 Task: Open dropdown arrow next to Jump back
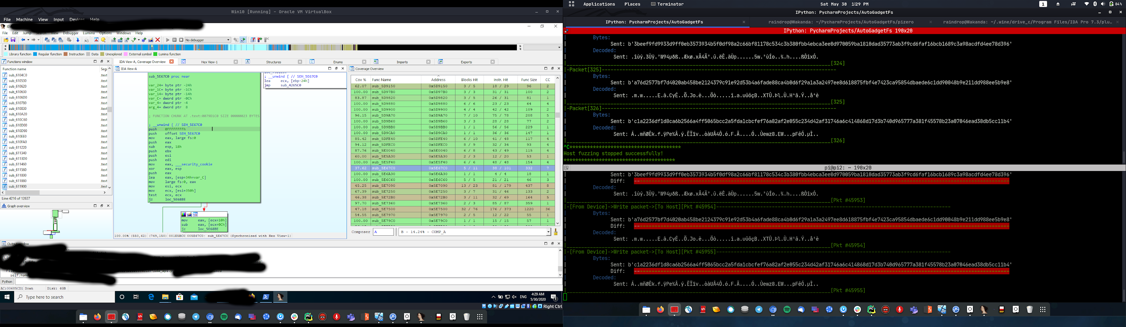[28, 40]
